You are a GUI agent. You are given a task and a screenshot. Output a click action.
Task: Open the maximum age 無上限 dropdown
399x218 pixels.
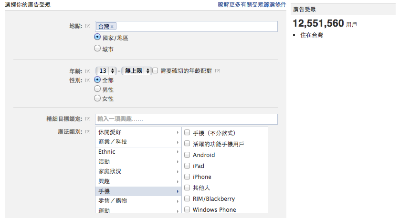[x=136, y=71]
